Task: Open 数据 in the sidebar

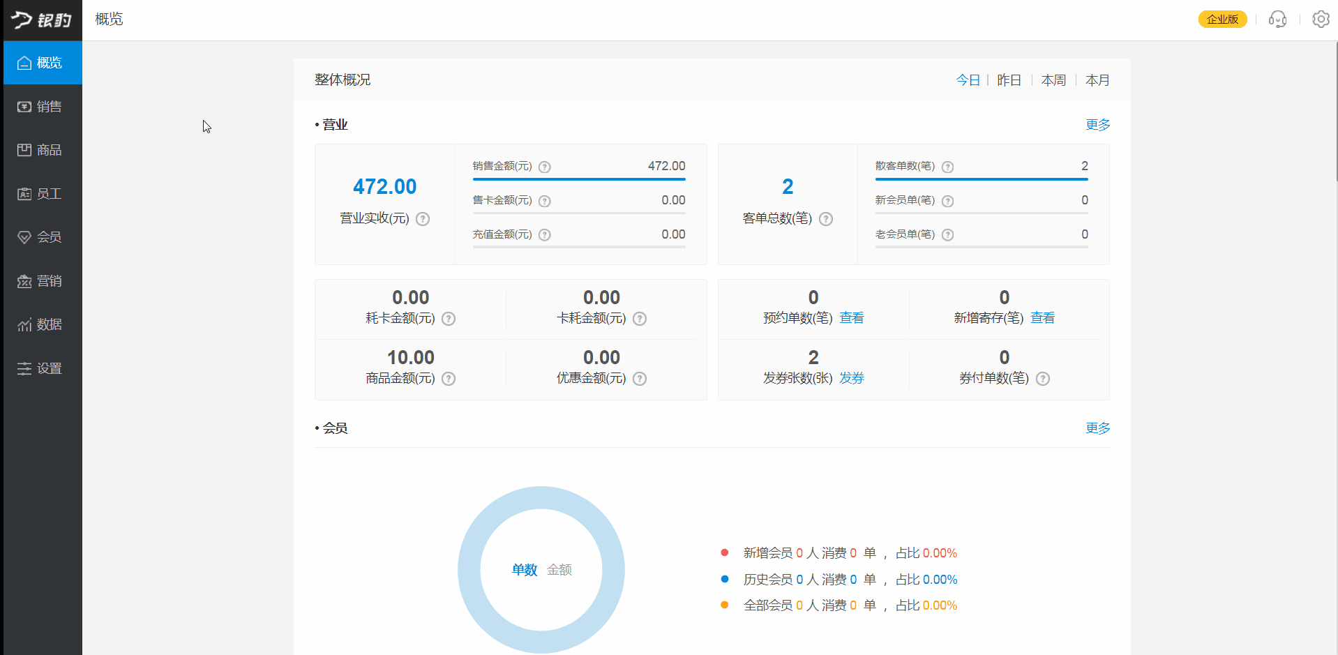Action: 43,324
